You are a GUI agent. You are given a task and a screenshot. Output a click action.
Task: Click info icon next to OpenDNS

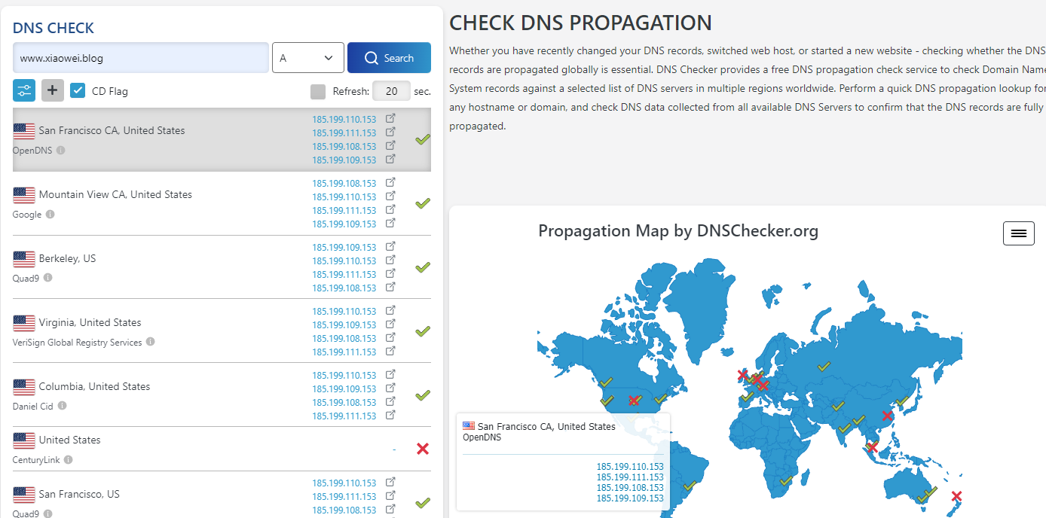pyautogui.click(x=61, y=150)
